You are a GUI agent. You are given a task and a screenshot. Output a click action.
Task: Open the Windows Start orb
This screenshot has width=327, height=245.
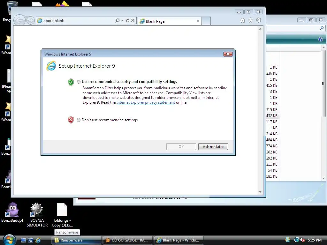9,240
